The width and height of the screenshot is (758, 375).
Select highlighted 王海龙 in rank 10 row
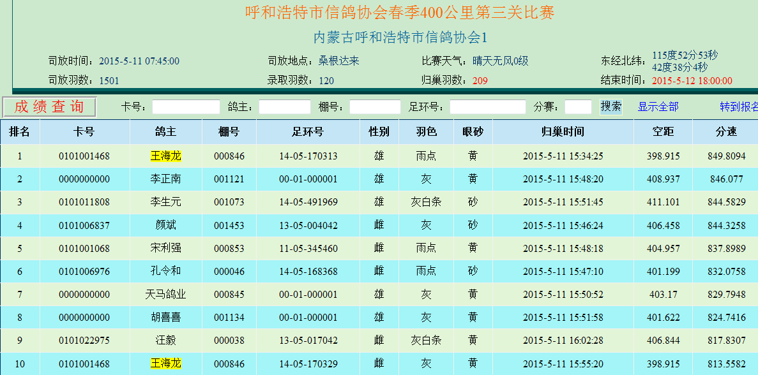(x=165, y=364)
